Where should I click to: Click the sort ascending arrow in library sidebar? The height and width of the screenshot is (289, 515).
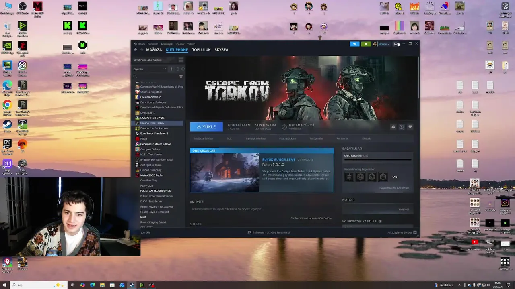[171, 69]
